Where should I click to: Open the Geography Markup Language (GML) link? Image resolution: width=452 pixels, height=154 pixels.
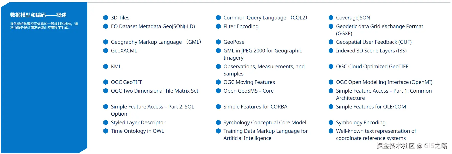(156, 42)
